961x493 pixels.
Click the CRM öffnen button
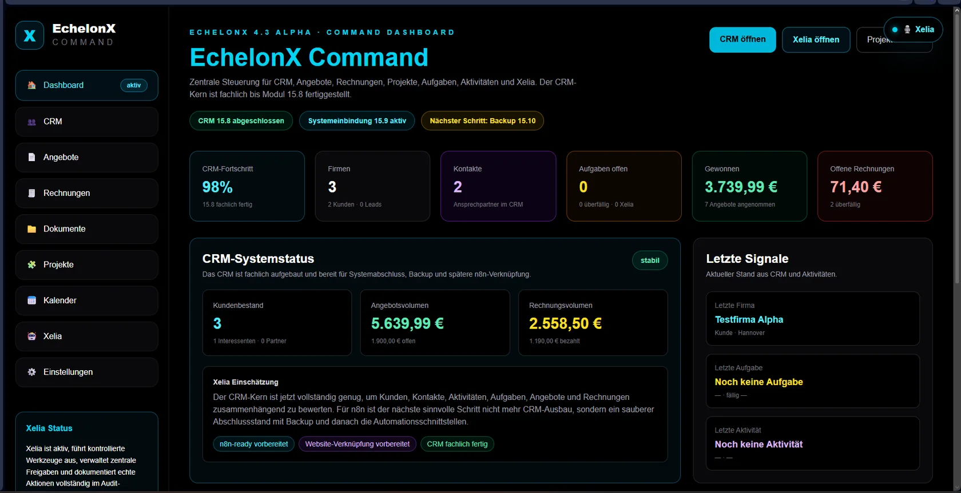[742, 39]
